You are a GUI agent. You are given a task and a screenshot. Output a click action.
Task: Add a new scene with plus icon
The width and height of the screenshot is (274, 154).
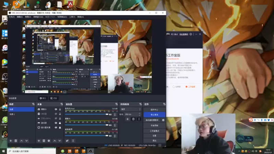(11, 141)
